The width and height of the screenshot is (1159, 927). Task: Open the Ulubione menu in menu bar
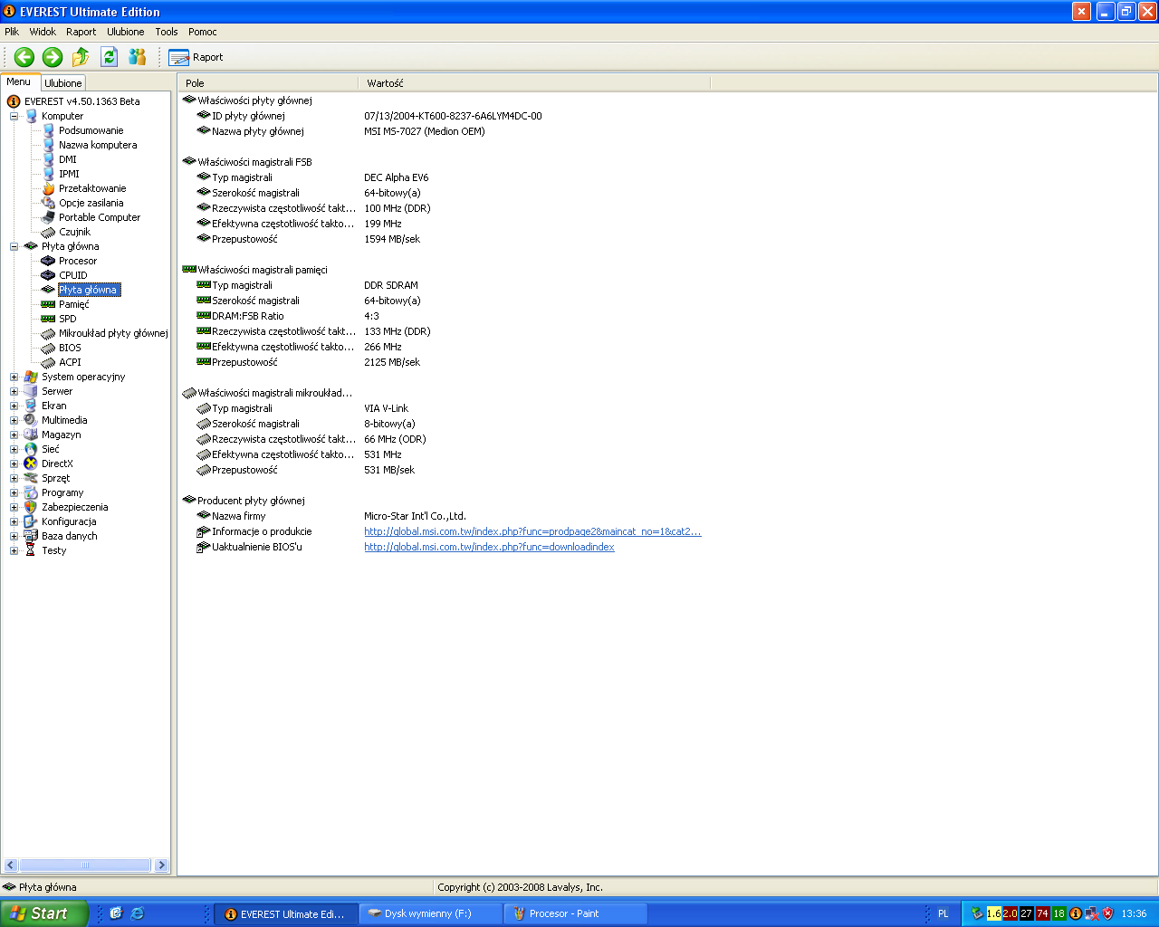pos(126,32)
